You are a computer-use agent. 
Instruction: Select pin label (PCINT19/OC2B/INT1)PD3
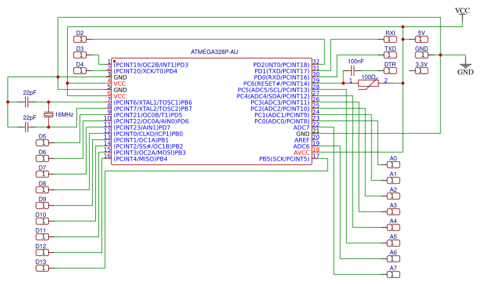coord(151,65)
